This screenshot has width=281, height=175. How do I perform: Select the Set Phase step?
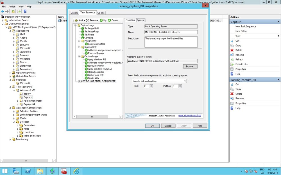(x=89, y=35)
